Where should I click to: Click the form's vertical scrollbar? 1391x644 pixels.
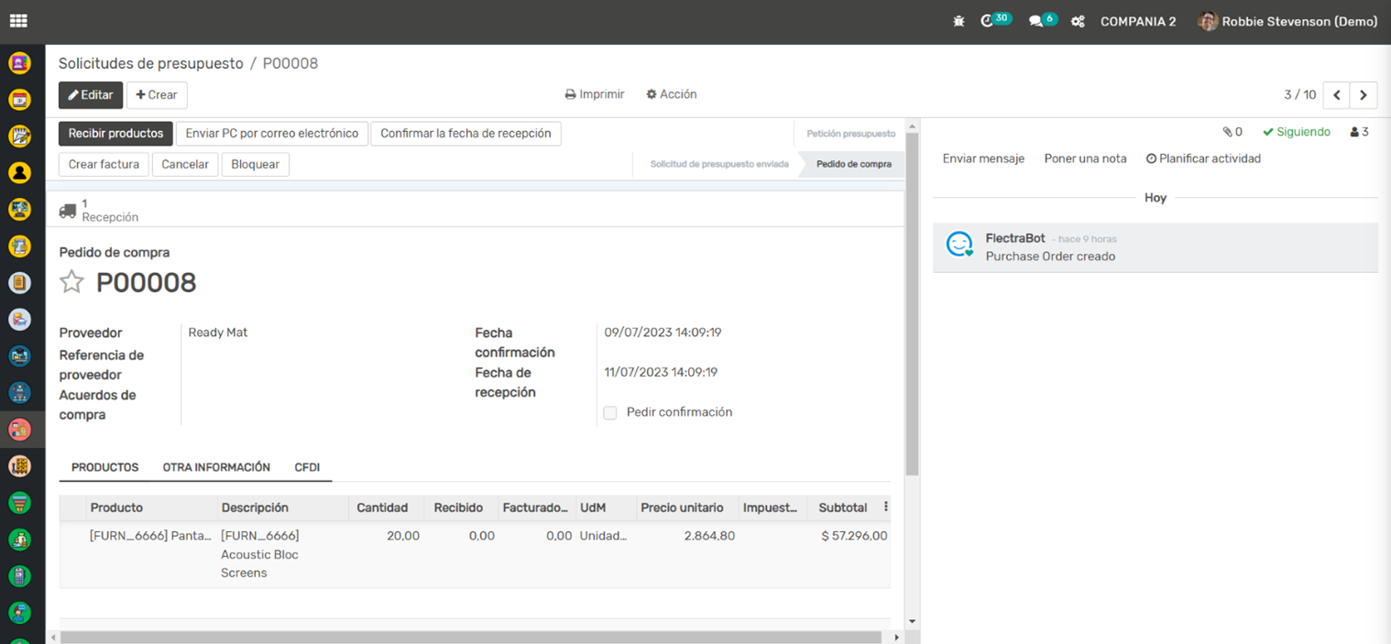click(x=911, y=302)
